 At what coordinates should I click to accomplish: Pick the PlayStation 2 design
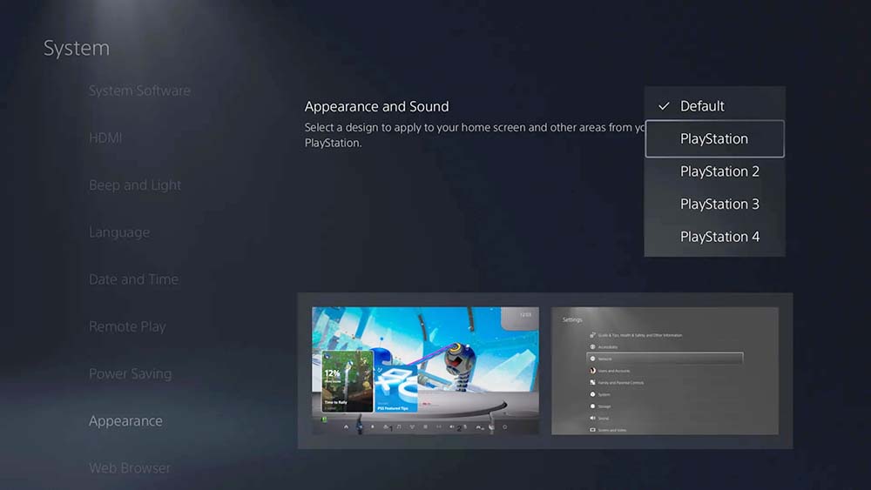point(714,171)
